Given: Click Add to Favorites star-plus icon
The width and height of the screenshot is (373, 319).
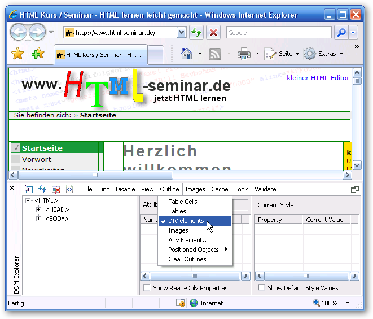Looking at the screenshot, I should (x=38, y=53).
